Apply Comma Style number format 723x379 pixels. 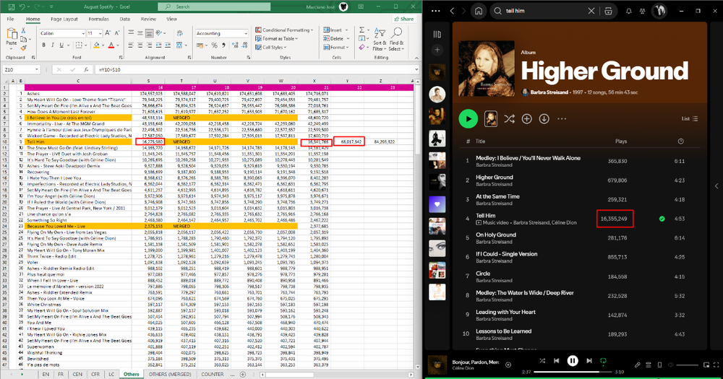[x=223, y=45]
